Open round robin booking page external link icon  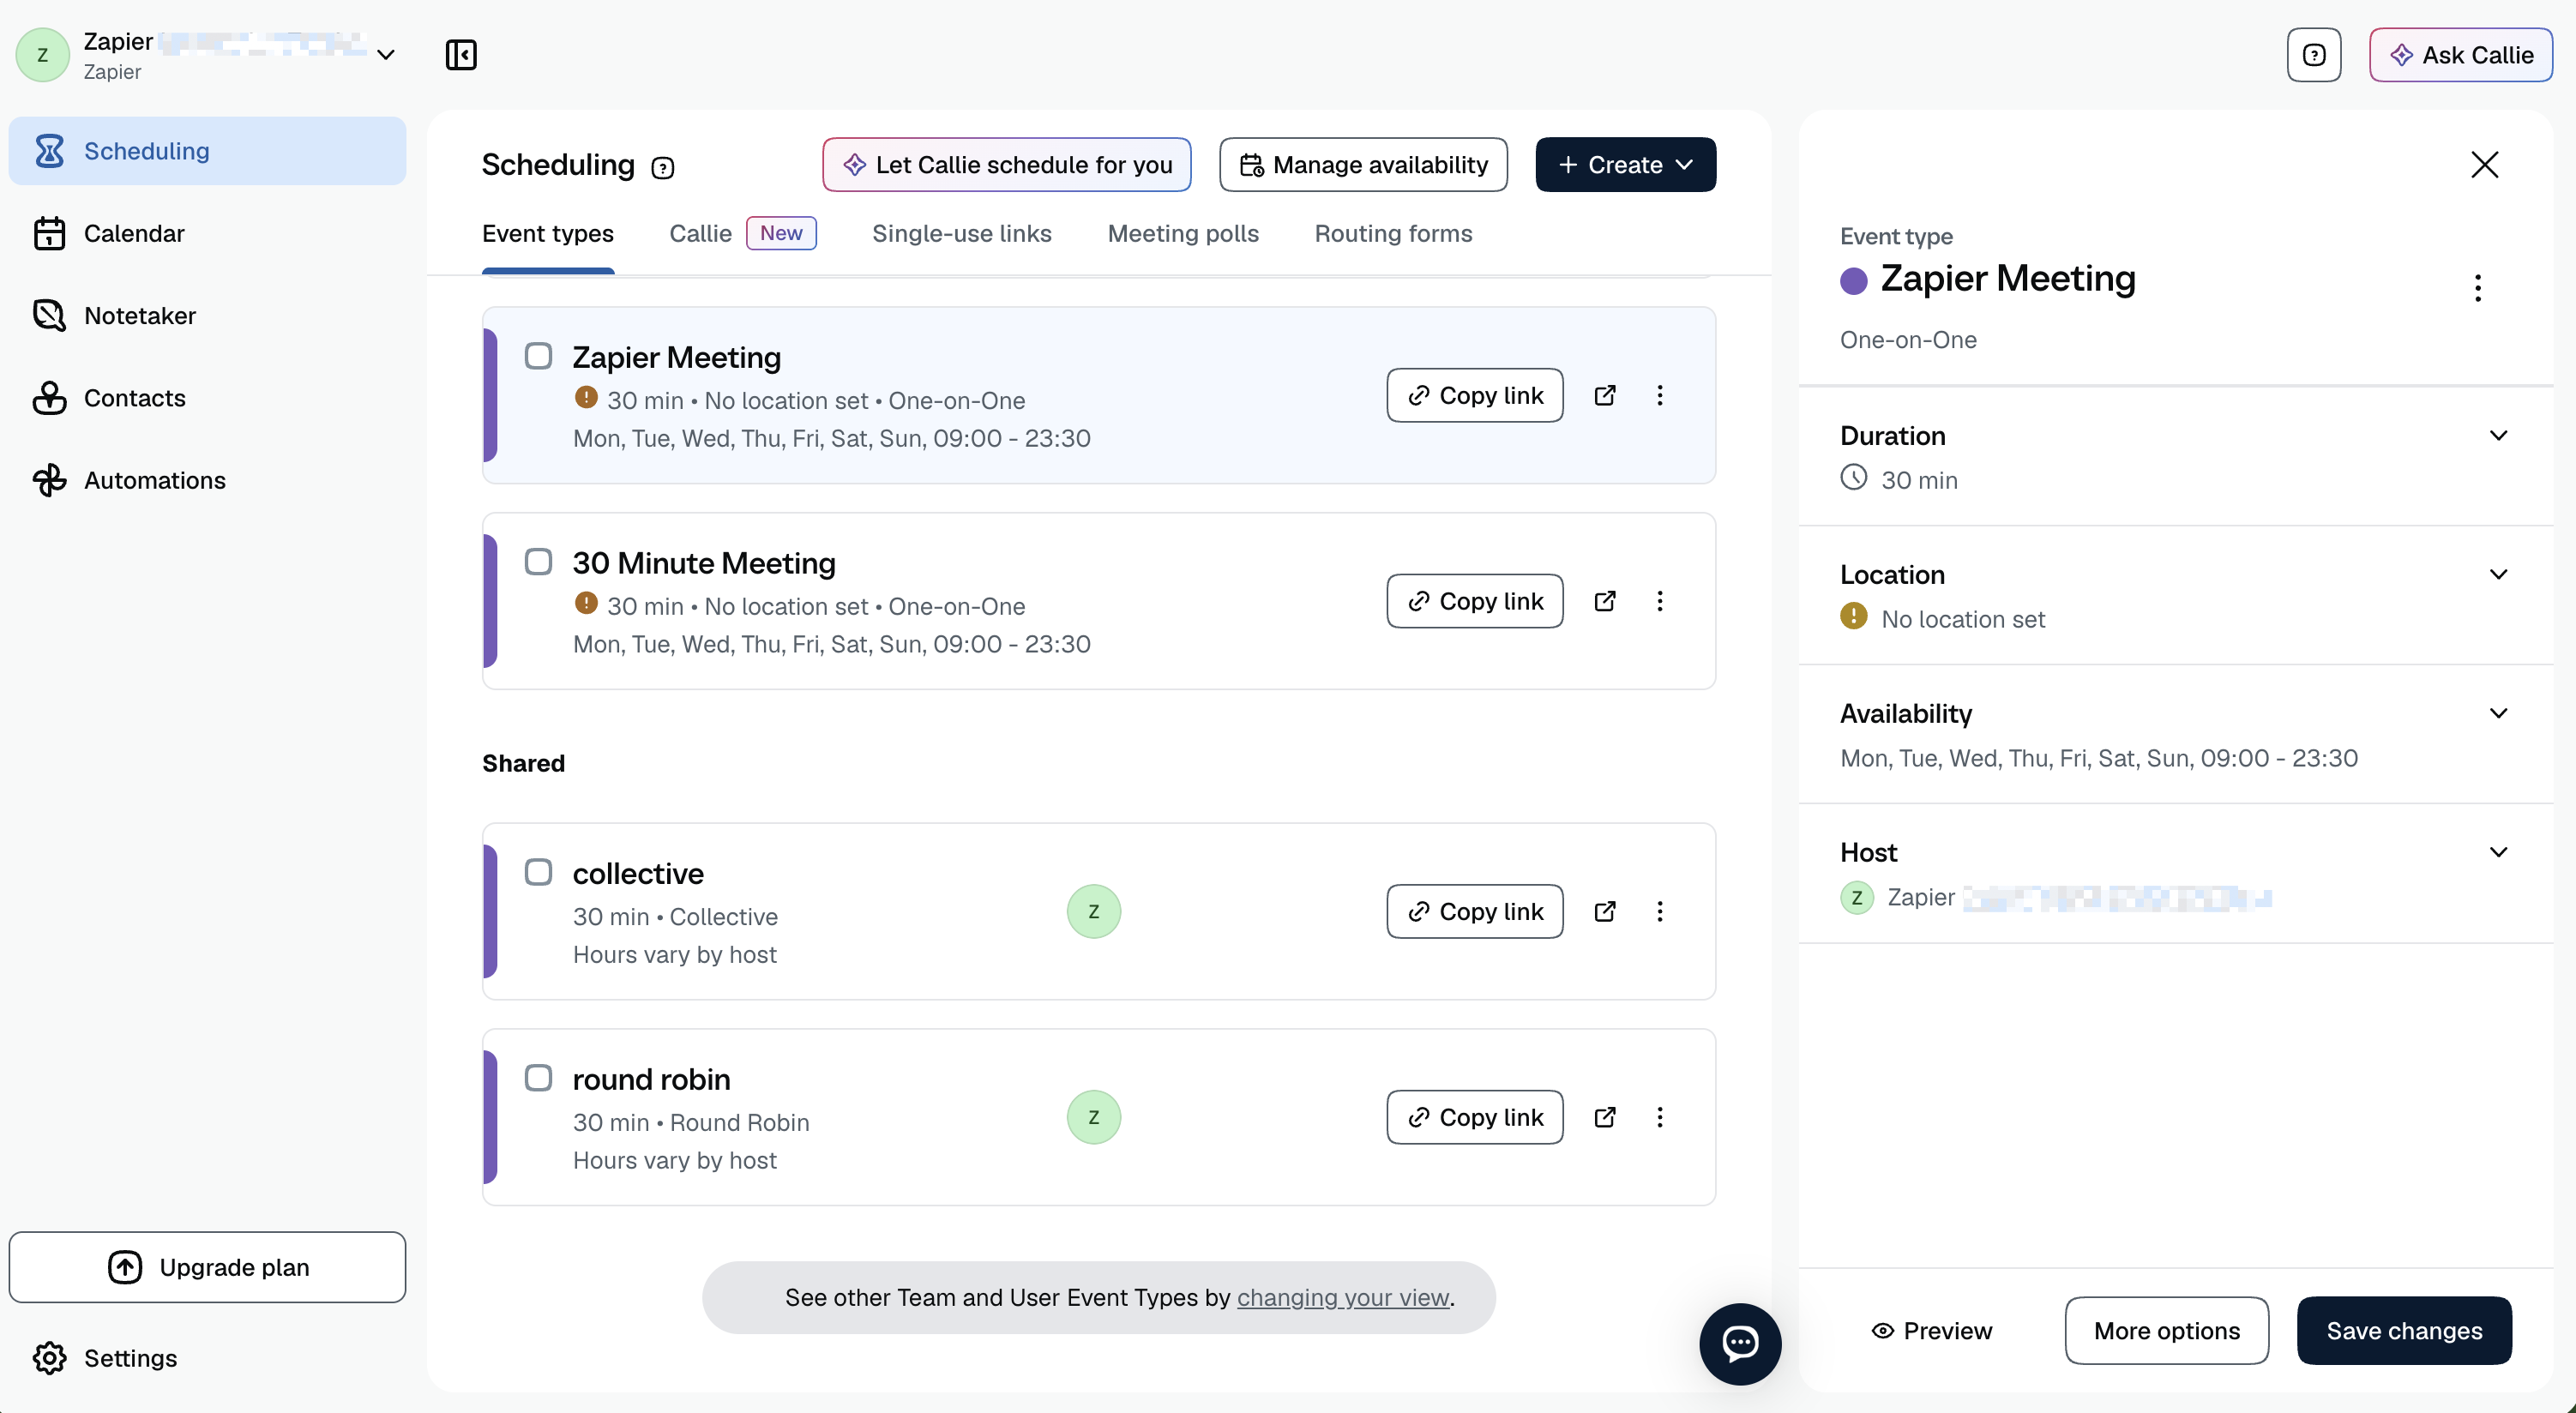[1604, 1118]
